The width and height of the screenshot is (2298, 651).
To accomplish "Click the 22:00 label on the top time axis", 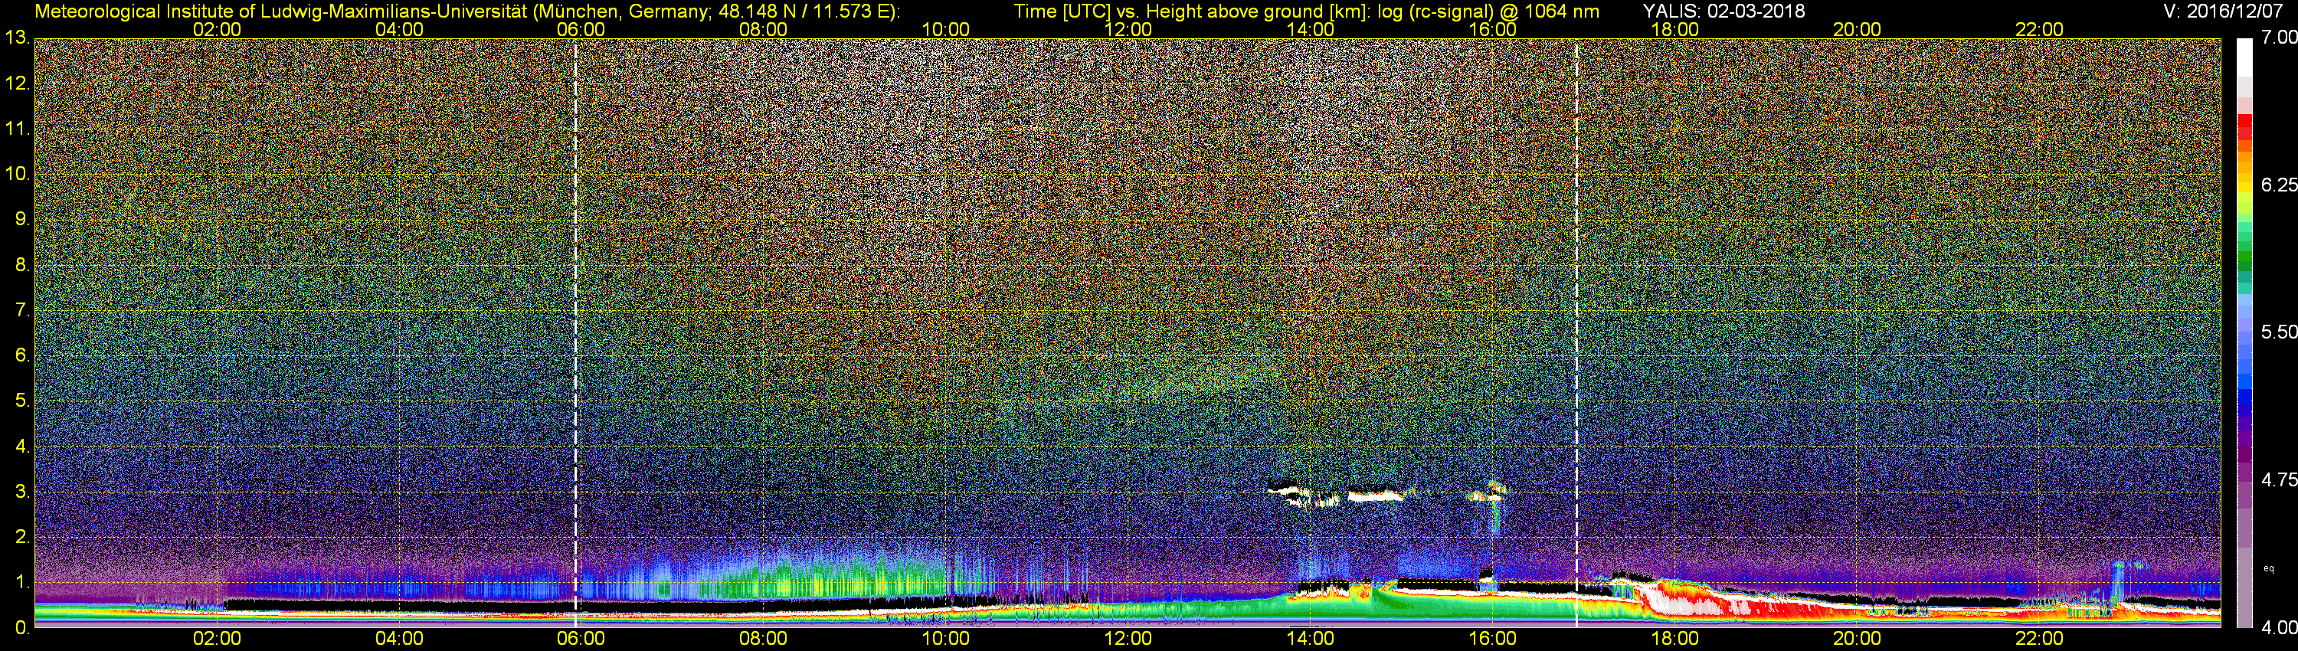I will point(2039,29).
